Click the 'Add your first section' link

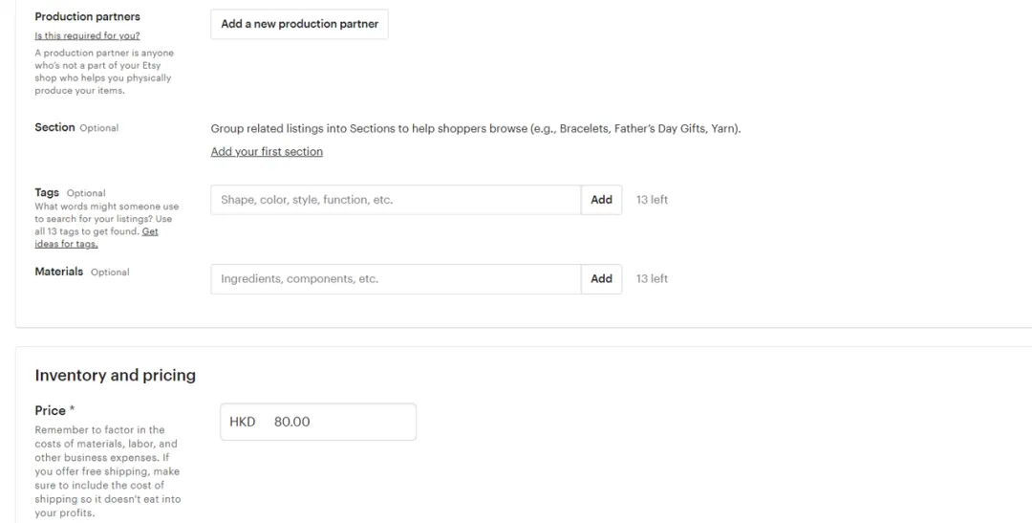pos(267,152)
